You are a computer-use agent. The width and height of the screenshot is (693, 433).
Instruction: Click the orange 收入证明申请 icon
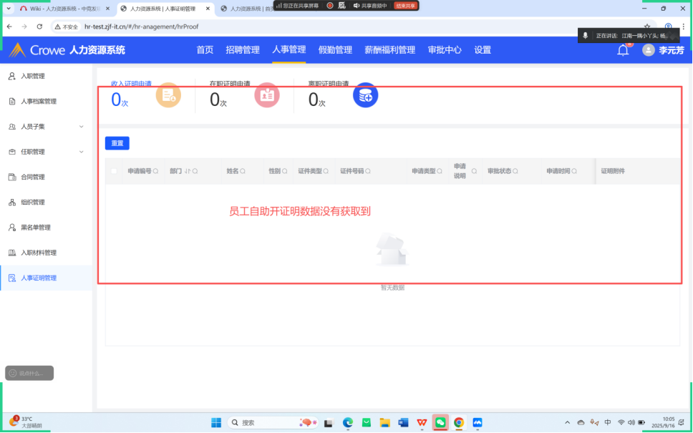click(168, 95)
